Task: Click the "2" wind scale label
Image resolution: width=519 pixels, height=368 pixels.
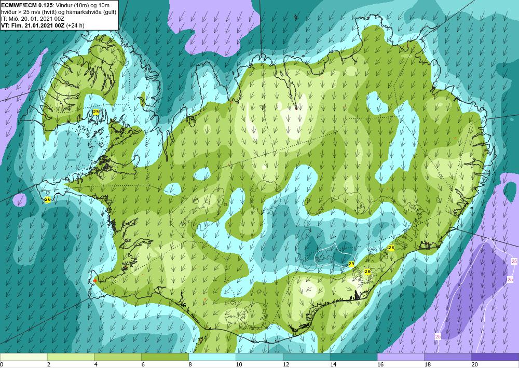Action: click(x=49, y=364)
